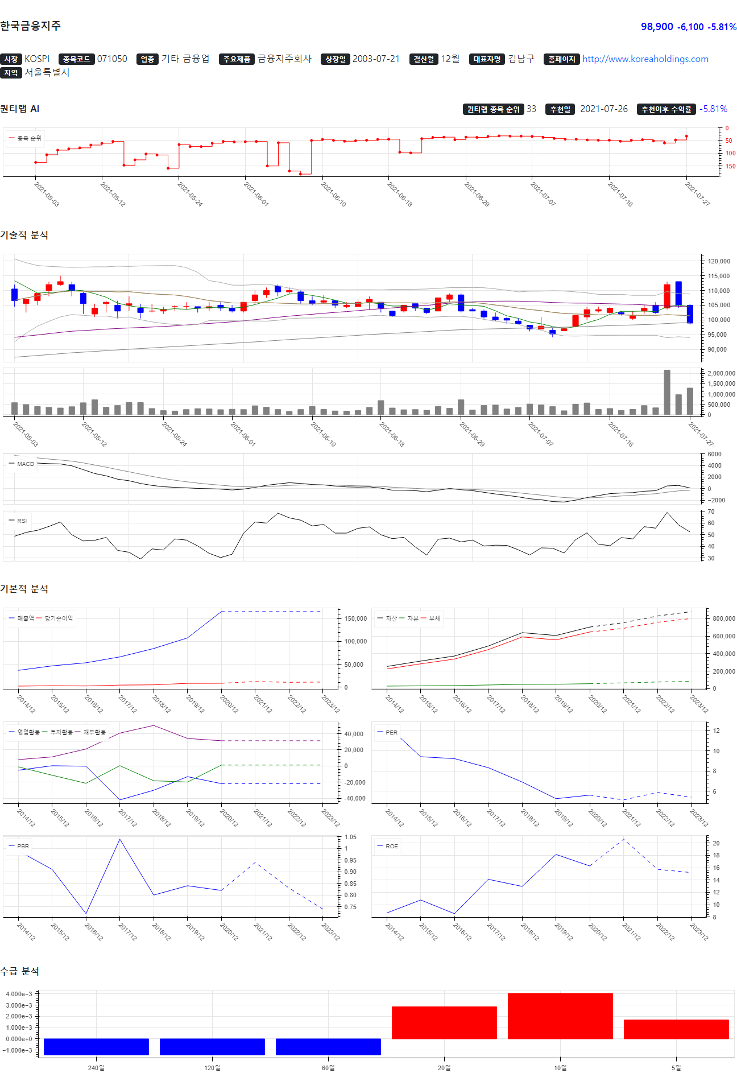737x1077 pixels.
Task: Toggle the 당기순이익 legend entry
Action: (x=55, y=618)
